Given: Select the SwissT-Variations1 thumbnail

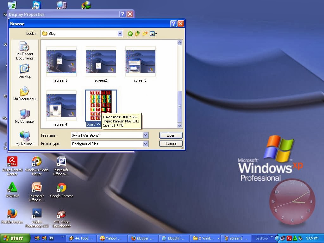Looking at the screenshot, I should [101, 106].
